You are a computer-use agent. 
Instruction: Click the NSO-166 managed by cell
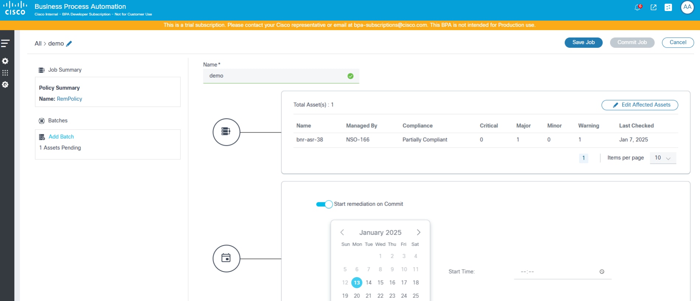358,140
